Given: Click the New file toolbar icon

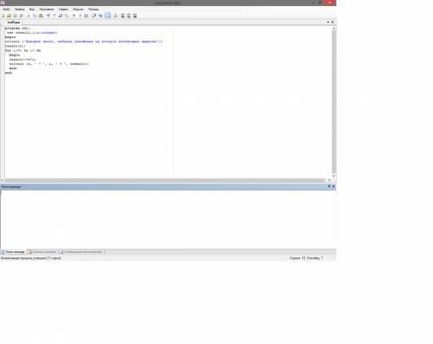Looking at the screenshot, I should tap(3, 16).
